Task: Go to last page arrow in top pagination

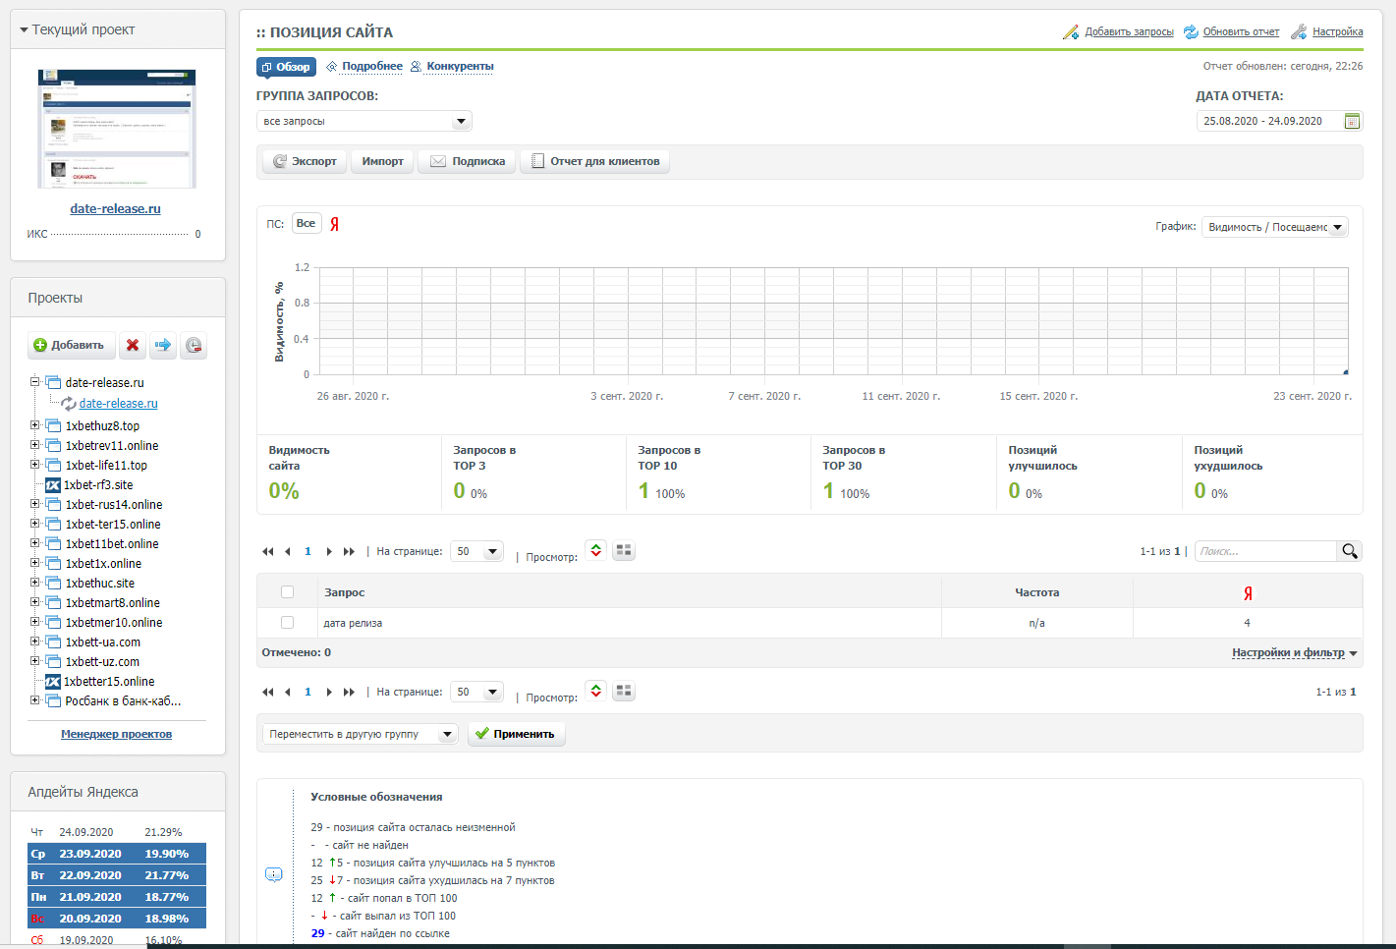Action: pyautogui.click(x=349, y=552)
